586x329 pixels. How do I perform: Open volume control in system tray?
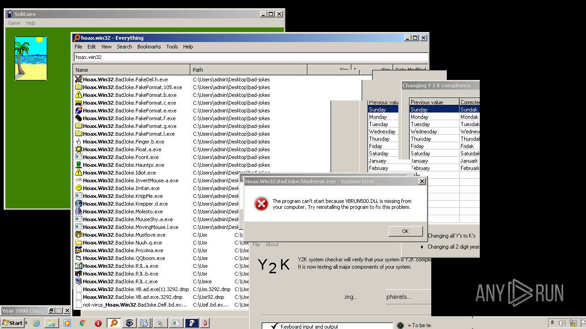tap(562, 323)
